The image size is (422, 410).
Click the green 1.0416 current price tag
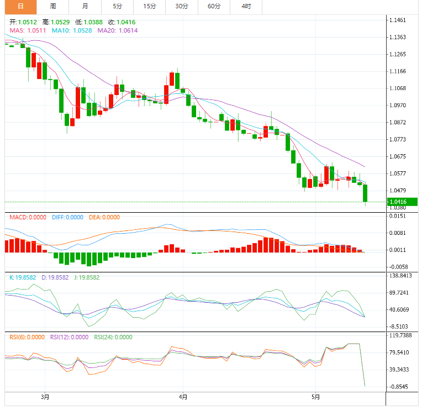click(402, 202)
